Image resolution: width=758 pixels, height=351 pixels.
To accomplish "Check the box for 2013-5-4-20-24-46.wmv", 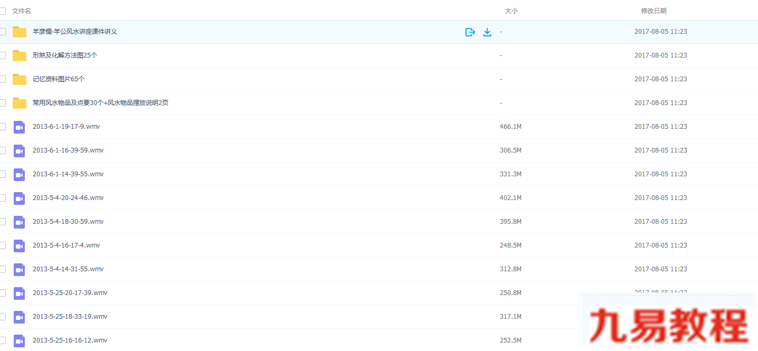I will (x=2, y=198).
